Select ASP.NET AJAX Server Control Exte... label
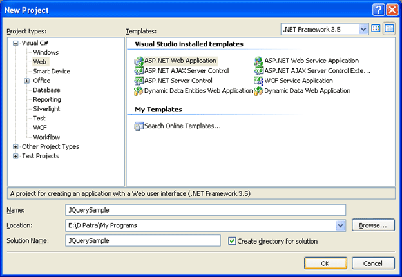 click(317, 71)
